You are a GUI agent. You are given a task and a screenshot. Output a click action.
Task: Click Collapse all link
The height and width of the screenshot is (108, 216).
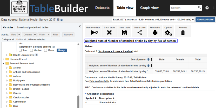(8, 40)
